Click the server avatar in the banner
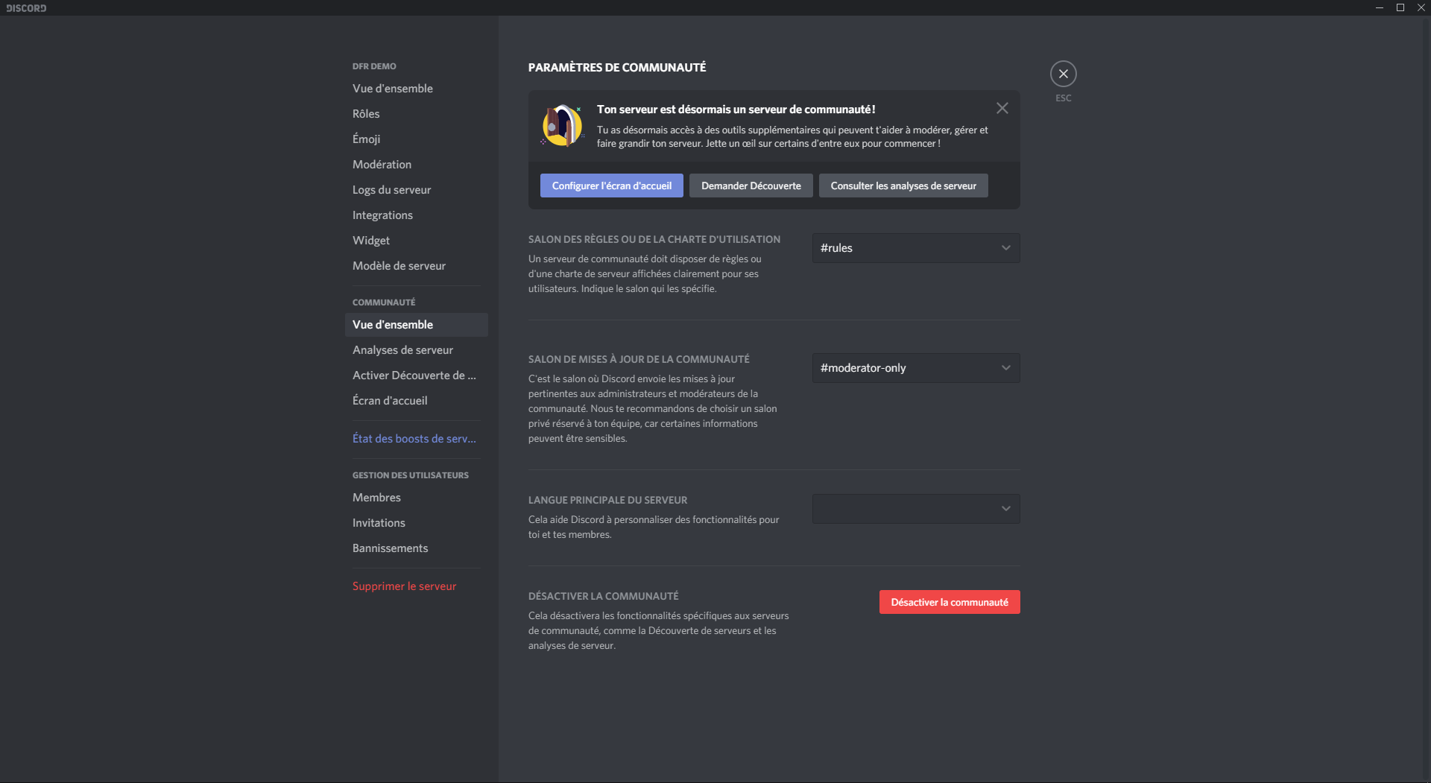This screenshot has width=1431, height=783. [561, 125]
